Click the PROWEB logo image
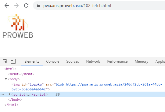This screenshot has width=165, height=112. [18, 26]
